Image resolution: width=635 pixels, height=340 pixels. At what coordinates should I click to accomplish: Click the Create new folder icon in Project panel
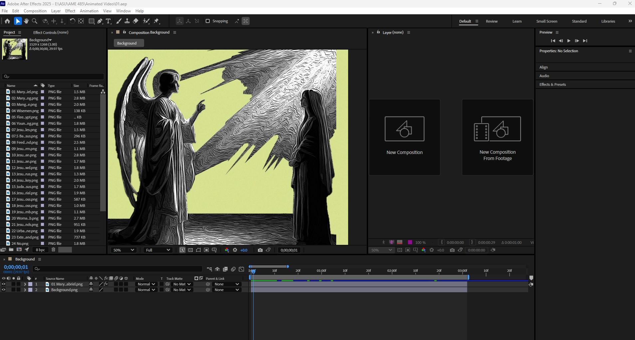(x=11, y=250)
